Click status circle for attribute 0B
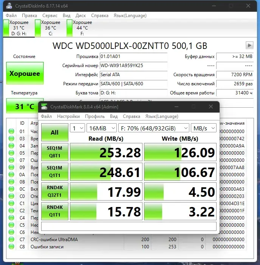 (11, 182)
